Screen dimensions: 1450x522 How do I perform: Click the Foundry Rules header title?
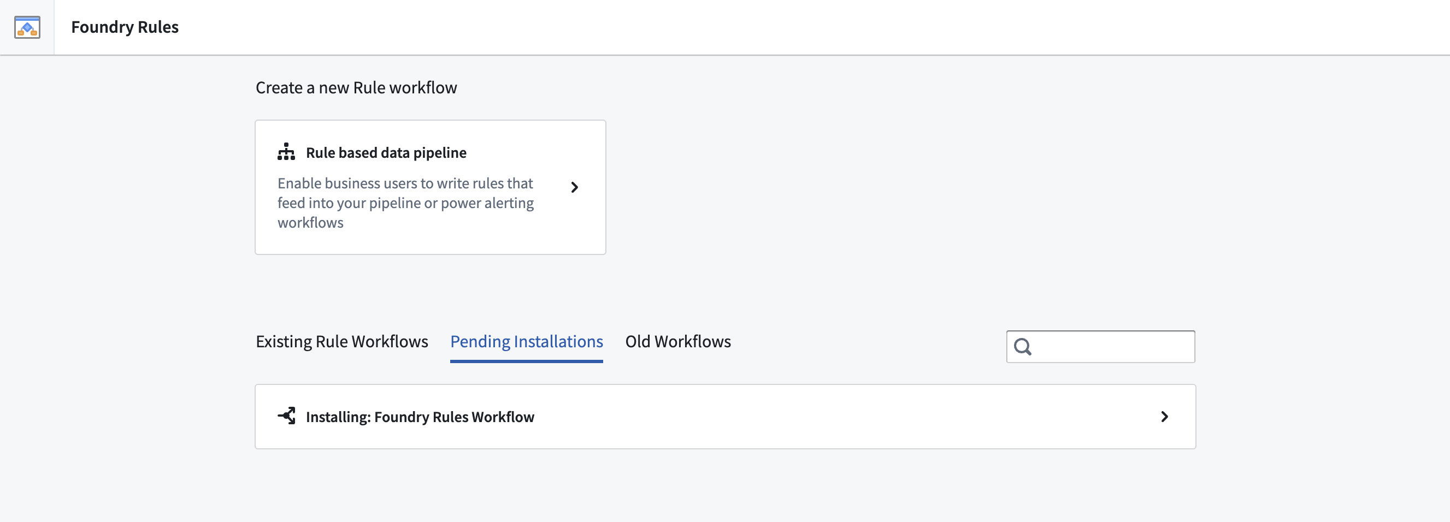pos(125,27)
